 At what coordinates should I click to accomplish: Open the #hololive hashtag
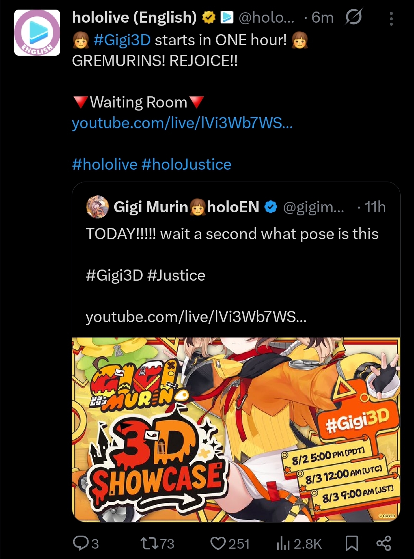click(105, 164)
